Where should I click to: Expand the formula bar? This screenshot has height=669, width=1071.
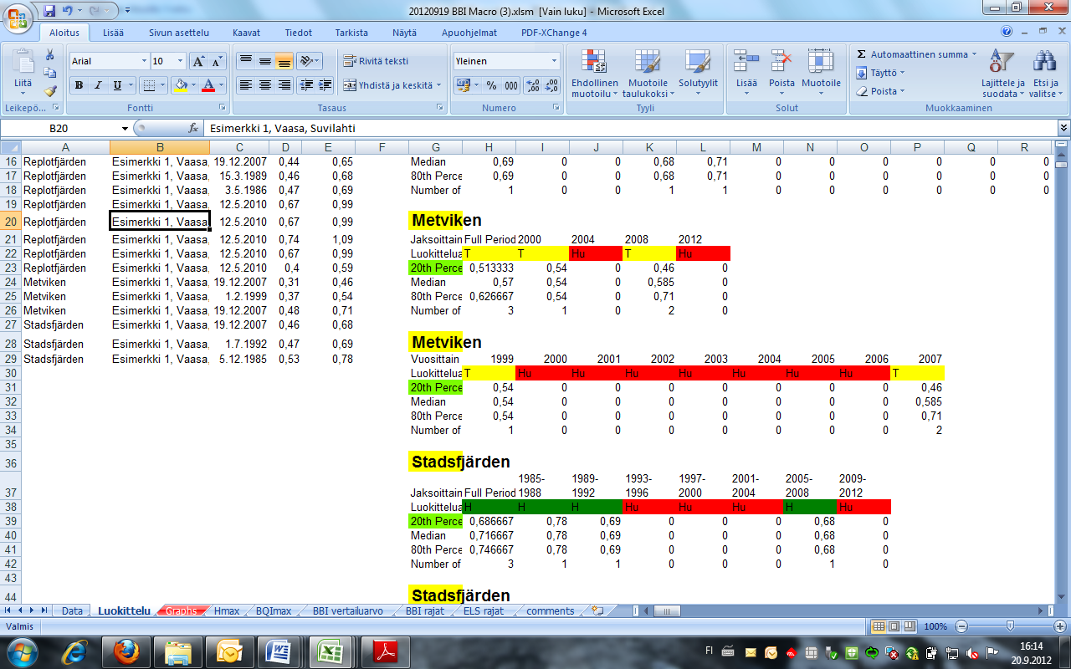[x=1064, y=128]
